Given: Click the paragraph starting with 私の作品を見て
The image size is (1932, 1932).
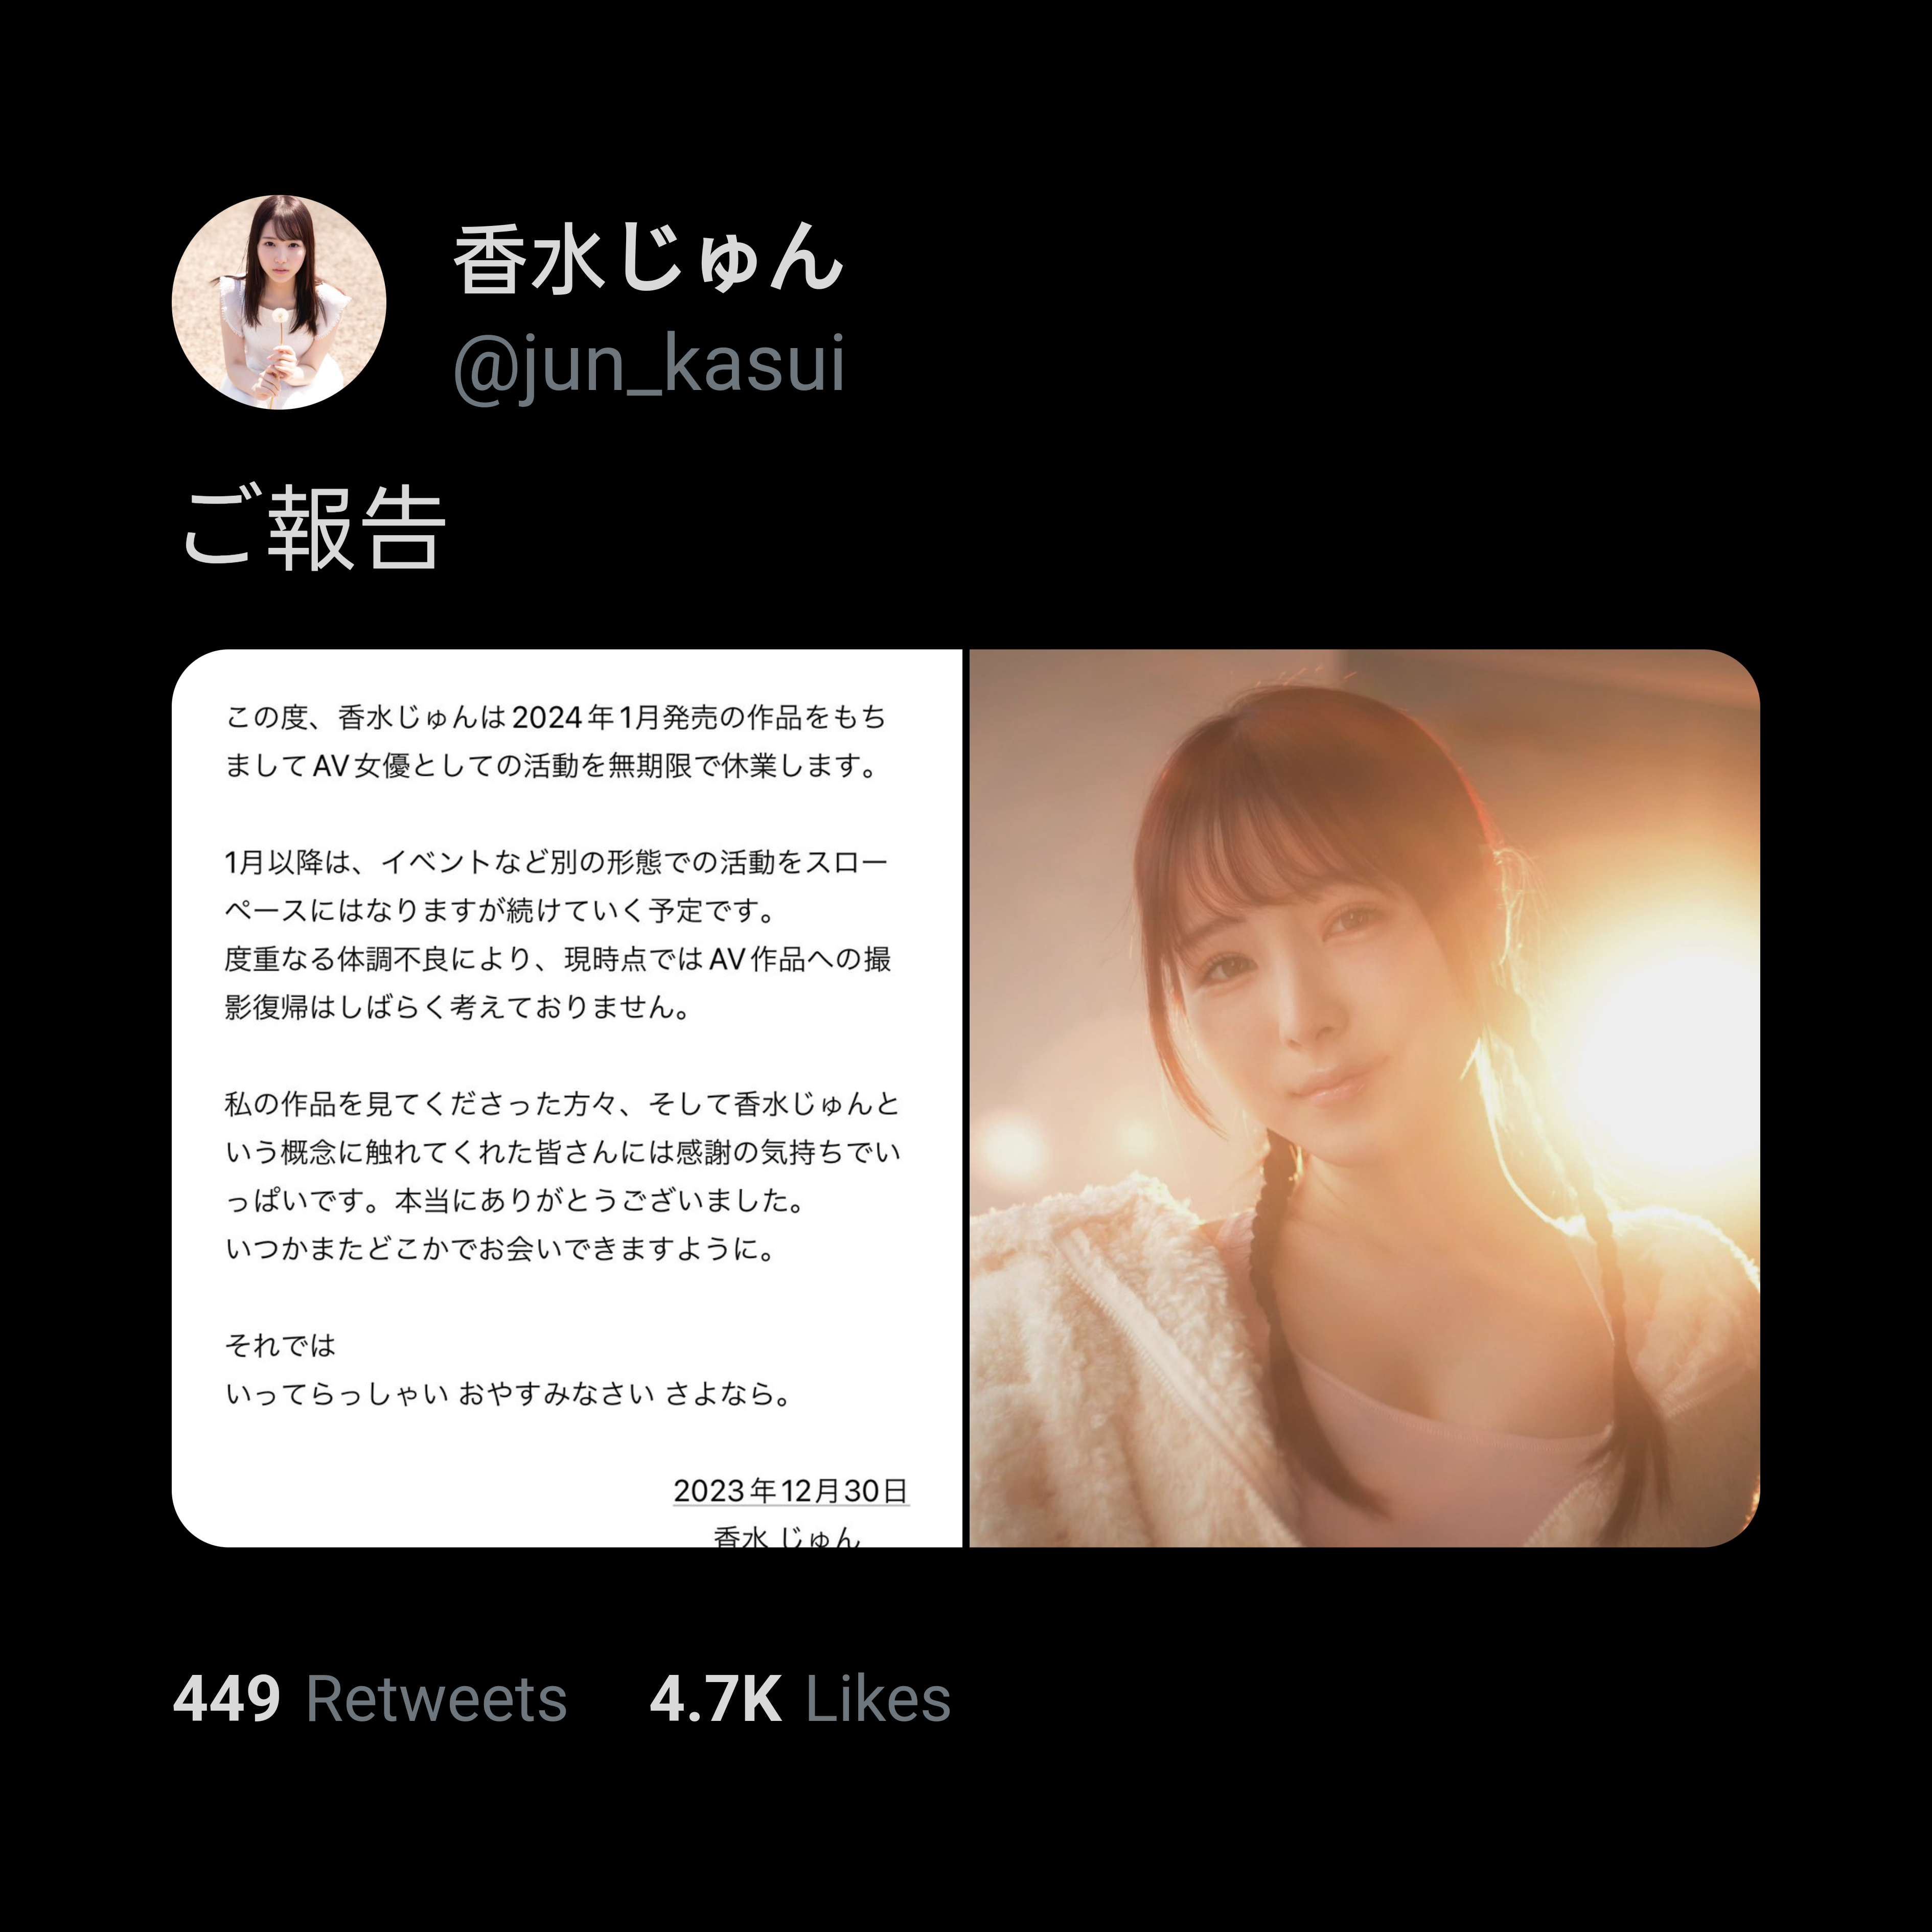Looking at the screenshot, I should coord(562,1176).
